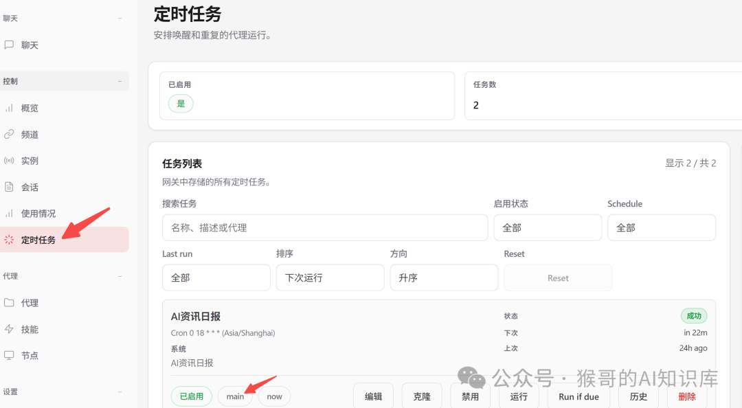Screen dimensions: 742x408
Task: Click the 节点 nodes icon
Action: point(10,355)
